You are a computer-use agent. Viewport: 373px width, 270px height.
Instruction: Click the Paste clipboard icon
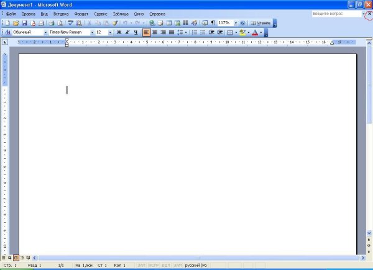coord(106,23)
